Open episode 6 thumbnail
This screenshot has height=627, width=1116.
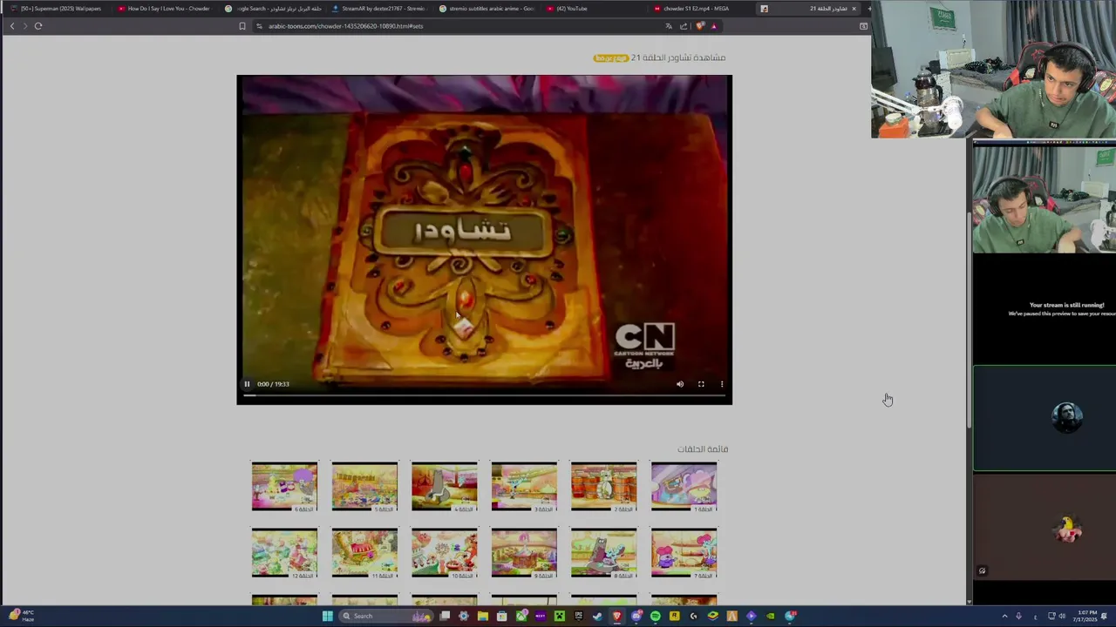coord(284,486)
